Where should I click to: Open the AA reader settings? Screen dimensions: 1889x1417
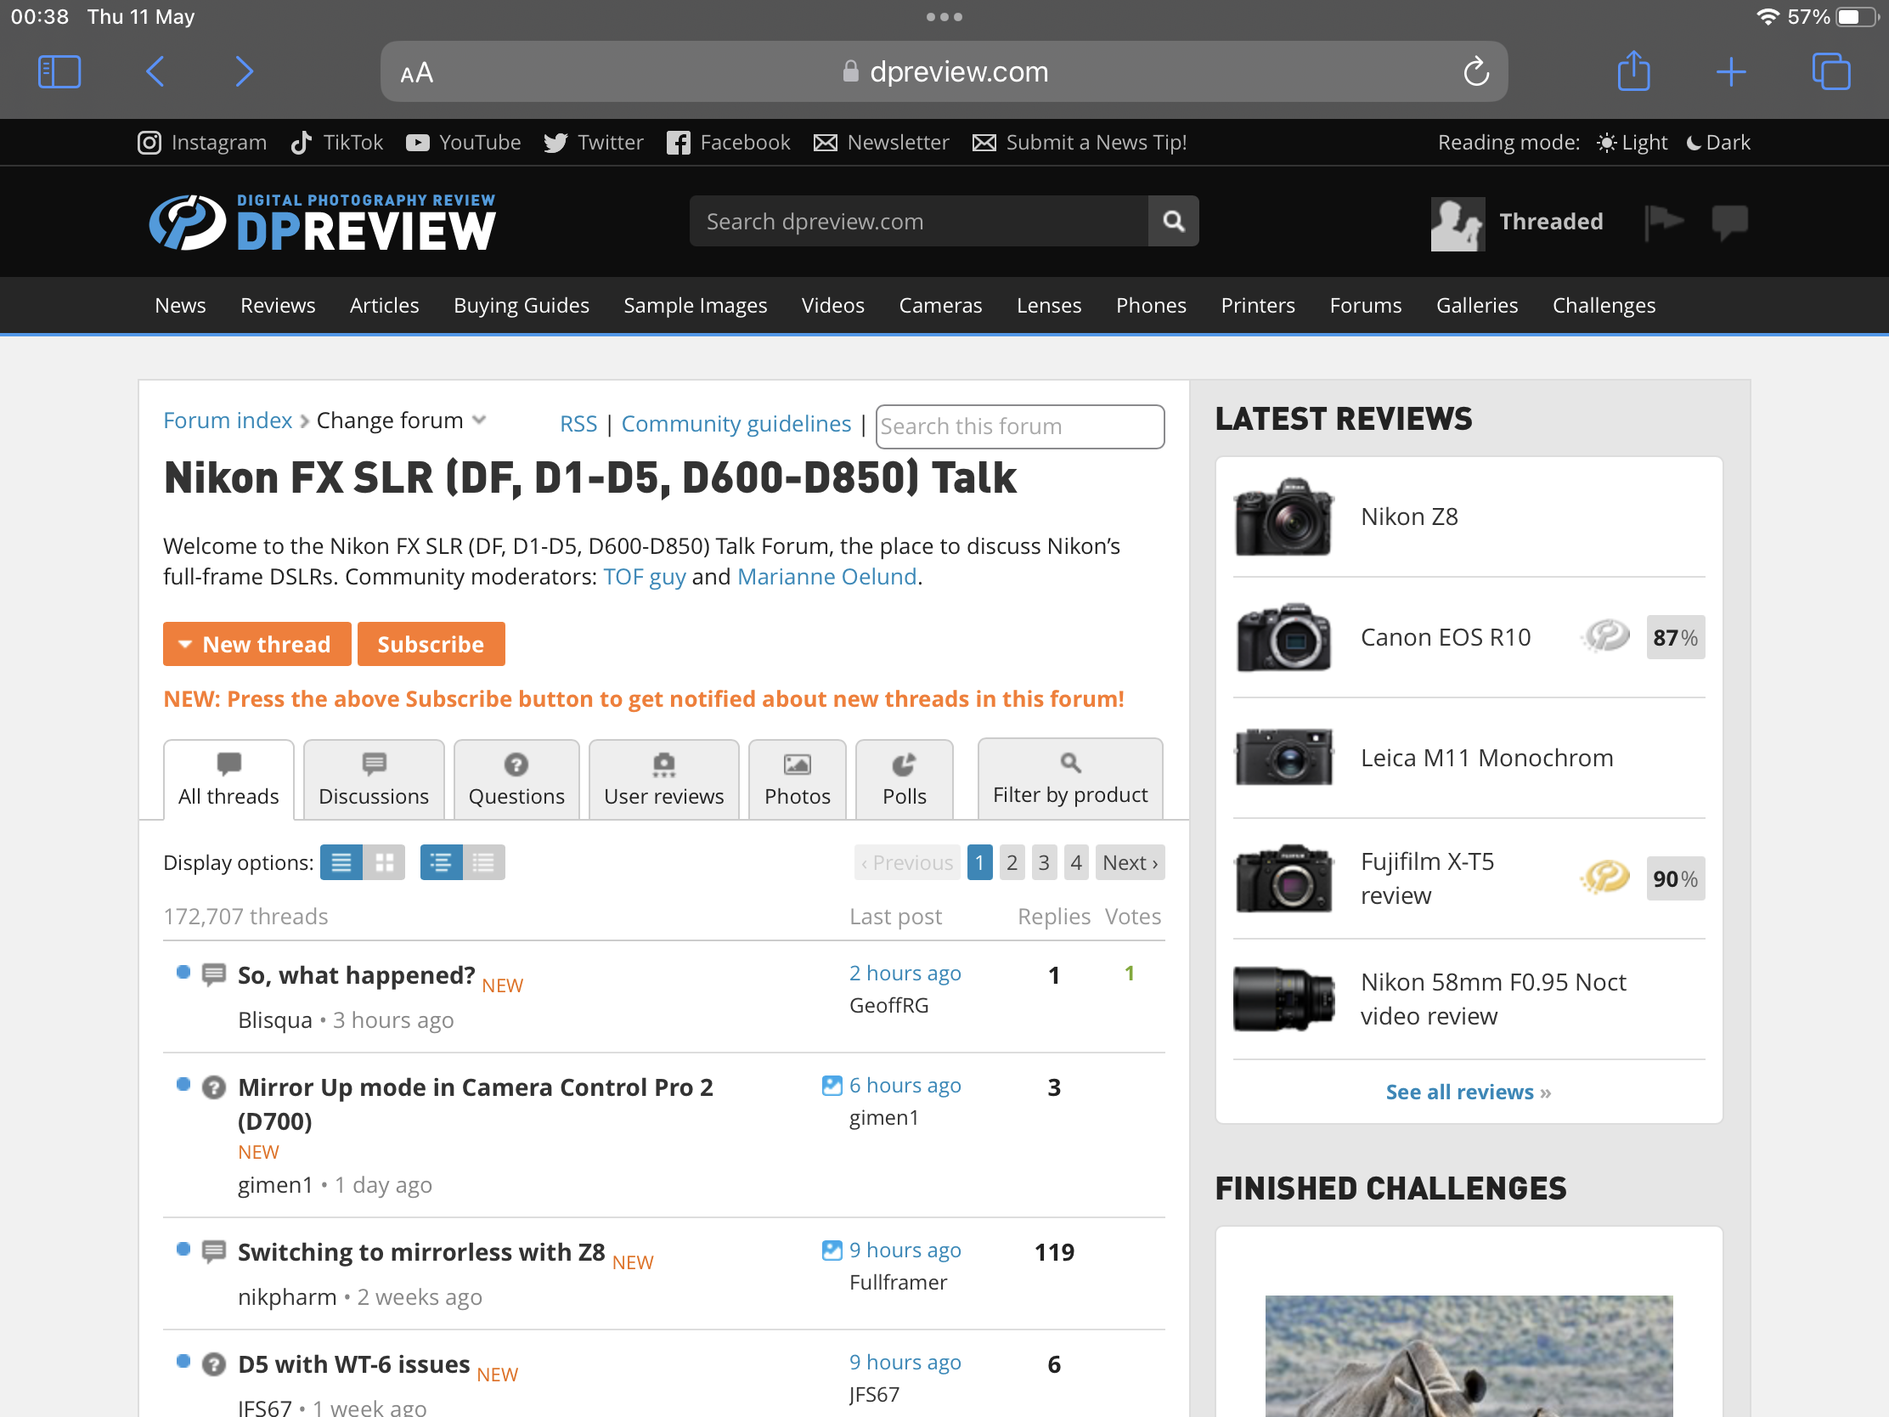pyautogui.click(x=417, y=73)
